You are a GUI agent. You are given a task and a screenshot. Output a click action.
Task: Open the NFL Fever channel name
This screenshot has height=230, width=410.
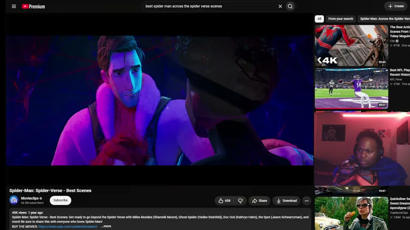pos(396,80)
